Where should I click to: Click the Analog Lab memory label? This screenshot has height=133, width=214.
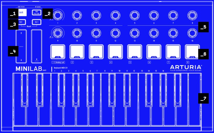click(60, 62)
